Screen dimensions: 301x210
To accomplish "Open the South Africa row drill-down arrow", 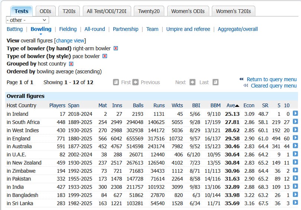I will [x=295, y=121].
